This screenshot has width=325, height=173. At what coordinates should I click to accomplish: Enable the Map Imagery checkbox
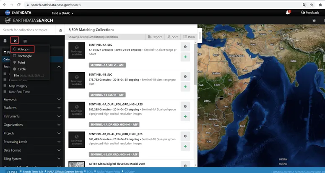click(x=5, y=86)
